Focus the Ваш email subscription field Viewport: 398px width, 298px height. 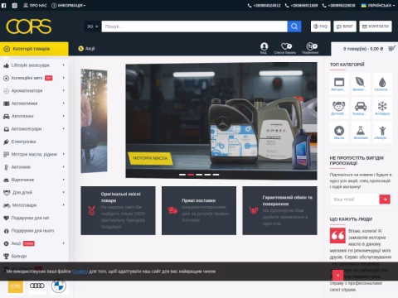(355, 199)
